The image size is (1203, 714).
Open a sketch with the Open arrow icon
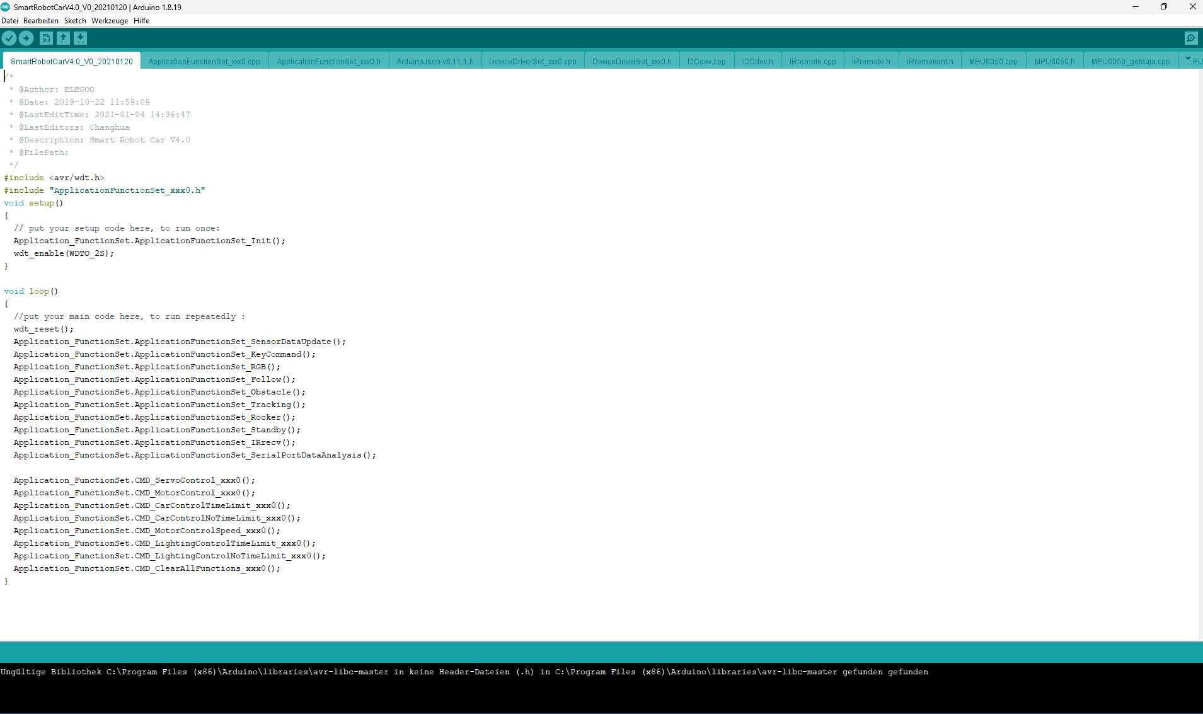(64, 38)
